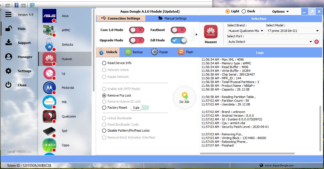
Task: Open the Flash tab
Action: (186, 52)
